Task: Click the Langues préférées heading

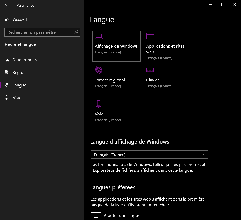Action: click(113, 187)
